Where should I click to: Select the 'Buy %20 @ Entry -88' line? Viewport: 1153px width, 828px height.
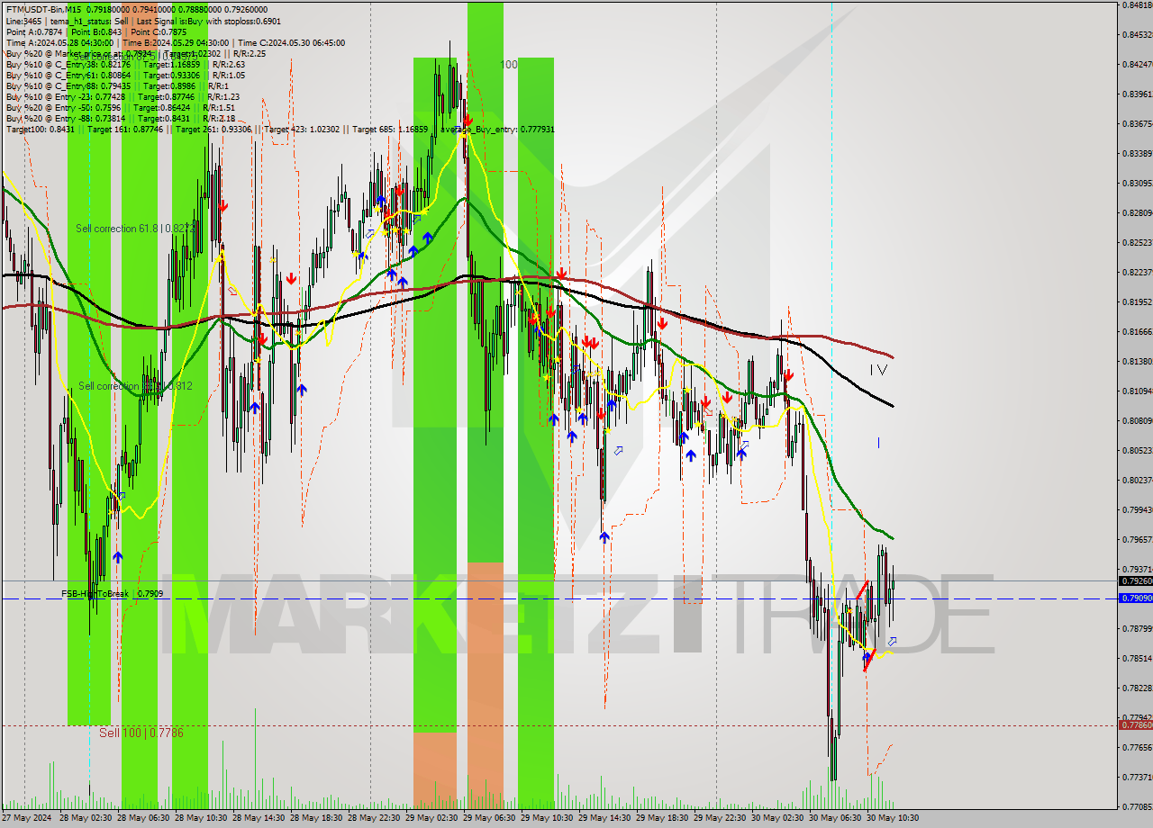click(121, 119)
